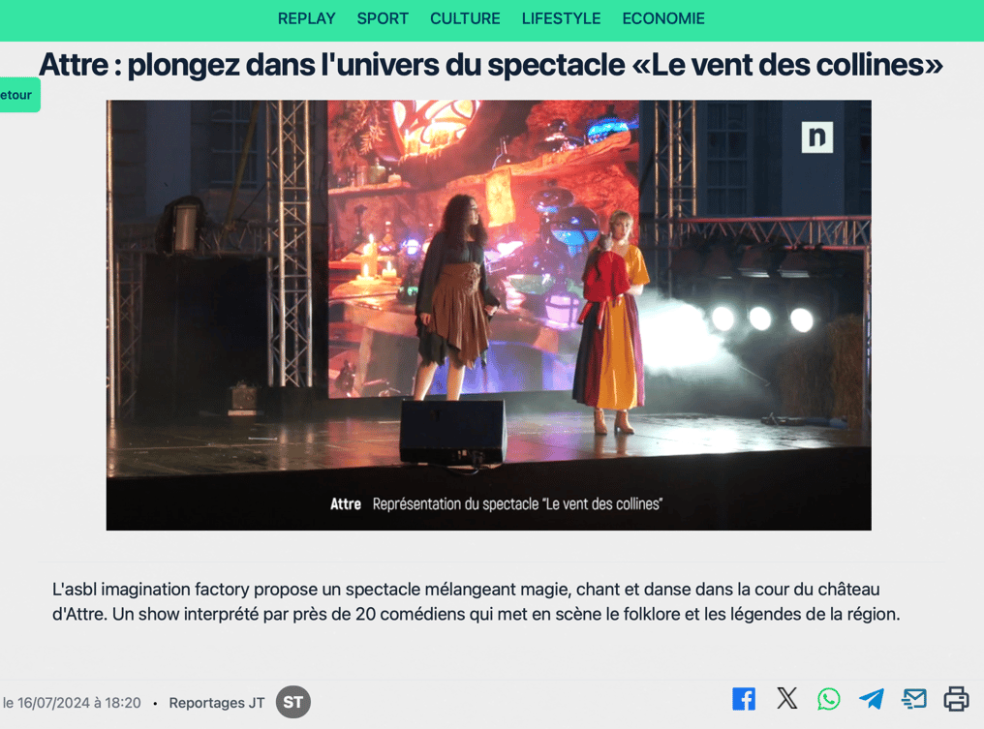Click the ST author avatar
This screenshot has width=984, height=729.
pyautogui.click(x=293, y=702)
